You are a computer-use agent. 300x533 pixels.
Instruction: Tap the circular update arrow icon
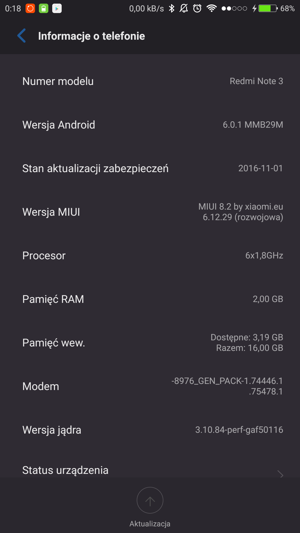(x=150, y=501)
